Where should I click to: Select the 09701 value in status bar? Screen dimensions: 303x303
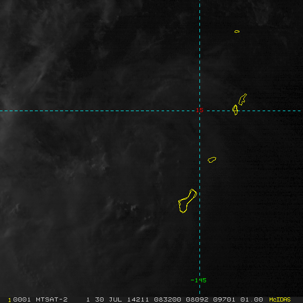(x=224, y=299)
